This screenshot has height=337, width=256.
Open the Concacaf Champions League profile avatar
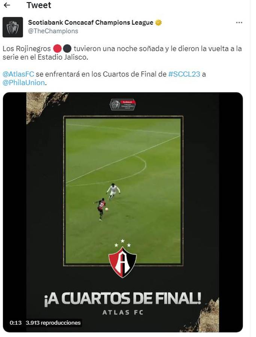(13, 27)
